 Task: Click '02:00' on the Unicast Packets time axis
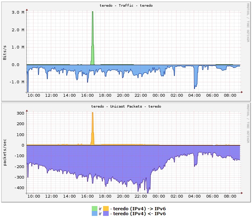tap(176, 196)
